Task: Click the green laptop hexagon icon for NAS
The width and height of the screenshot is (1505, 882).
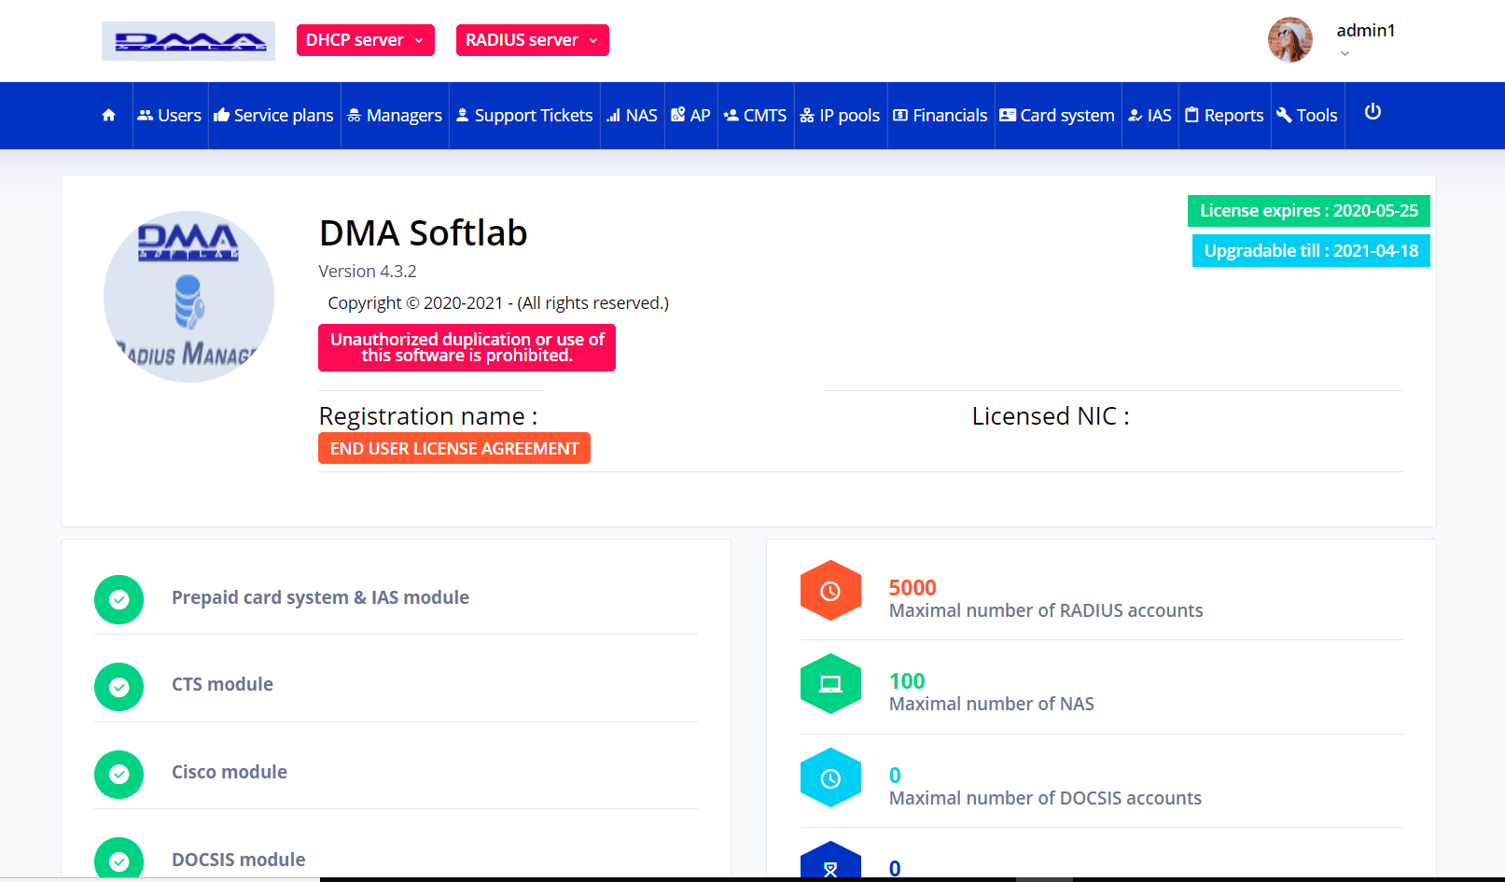Action: pyautogui.click(x=830, y=684)
